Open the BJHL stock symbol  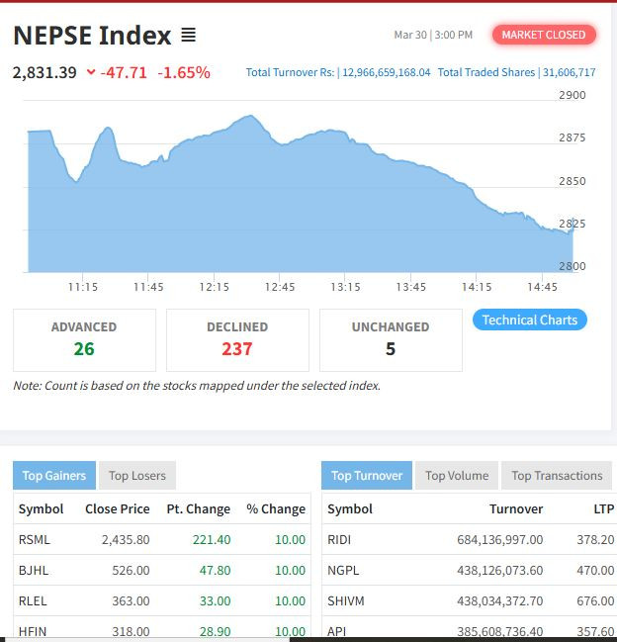[x=34, y=570]
